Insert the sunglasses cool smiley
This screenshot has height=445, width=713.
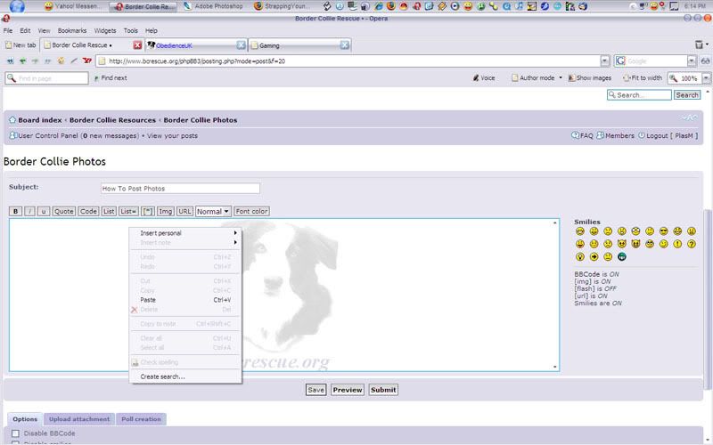(x=663, y=231)
